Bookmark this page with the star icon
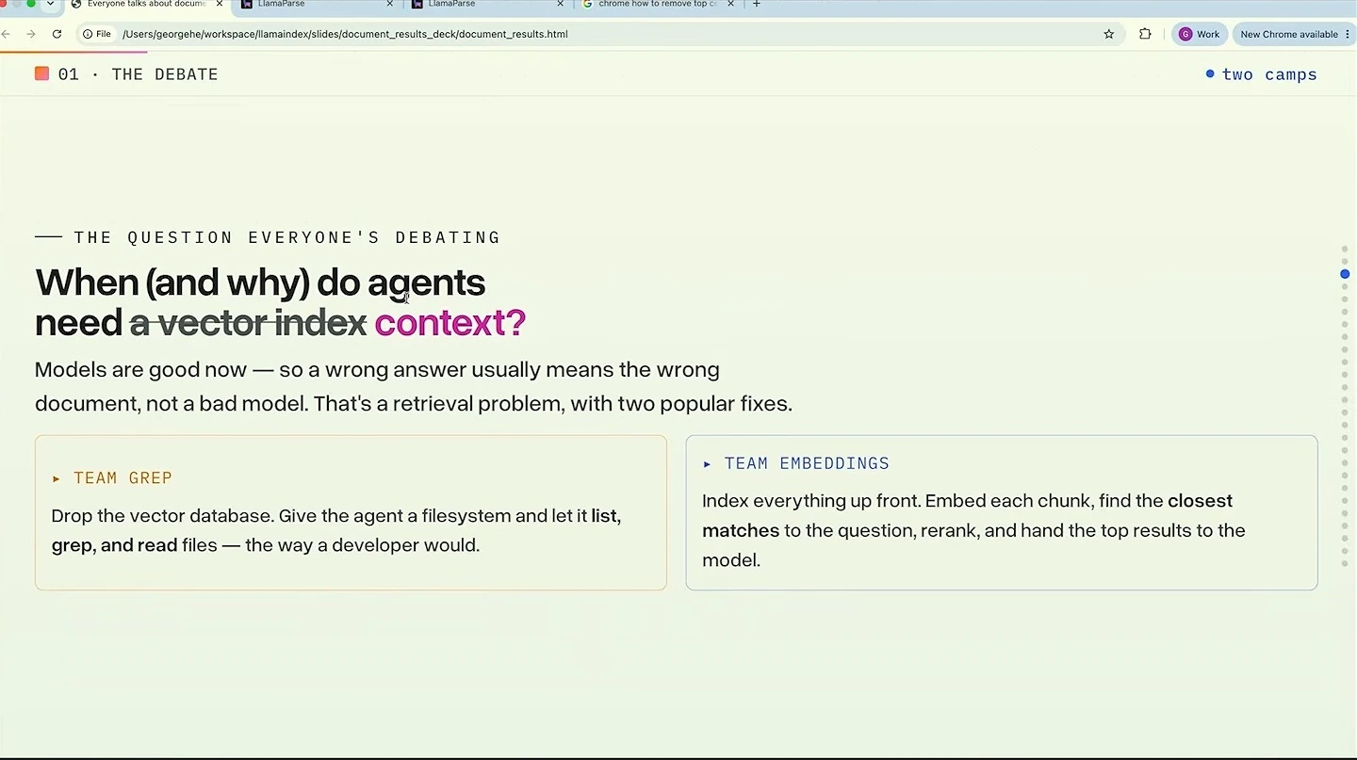1357x760 pixels. pos(1109,34)
